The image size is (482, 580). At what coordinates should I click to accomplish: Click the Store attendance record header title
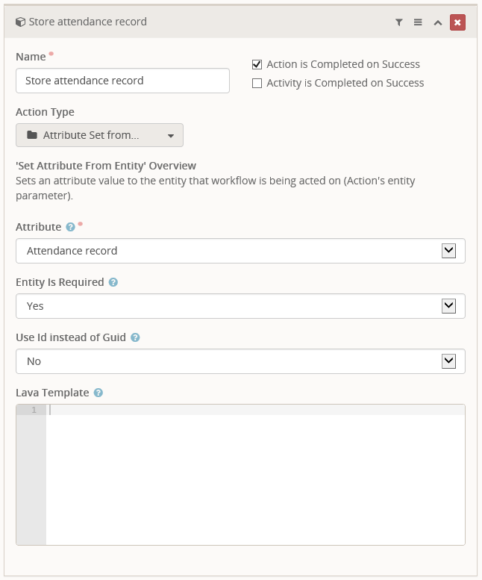pos(87,22)
